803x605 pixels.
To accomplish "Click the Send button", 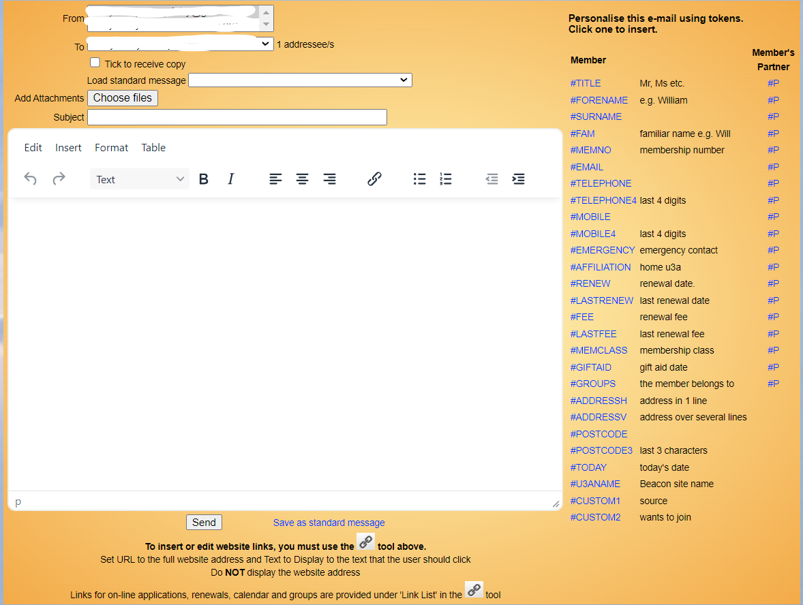I will point(204,522).
